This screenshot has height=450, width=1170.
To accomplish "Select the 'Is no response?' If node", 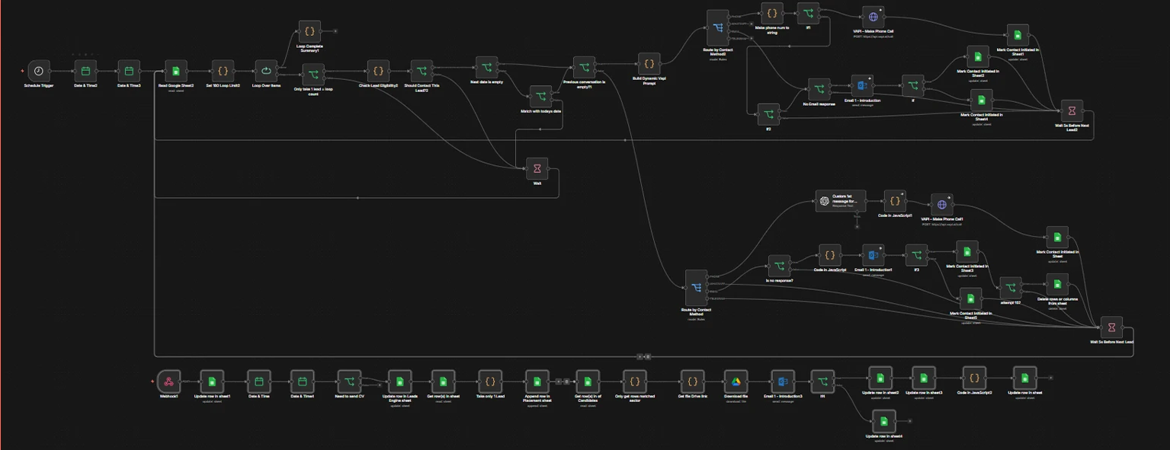I will click(779, 266).
